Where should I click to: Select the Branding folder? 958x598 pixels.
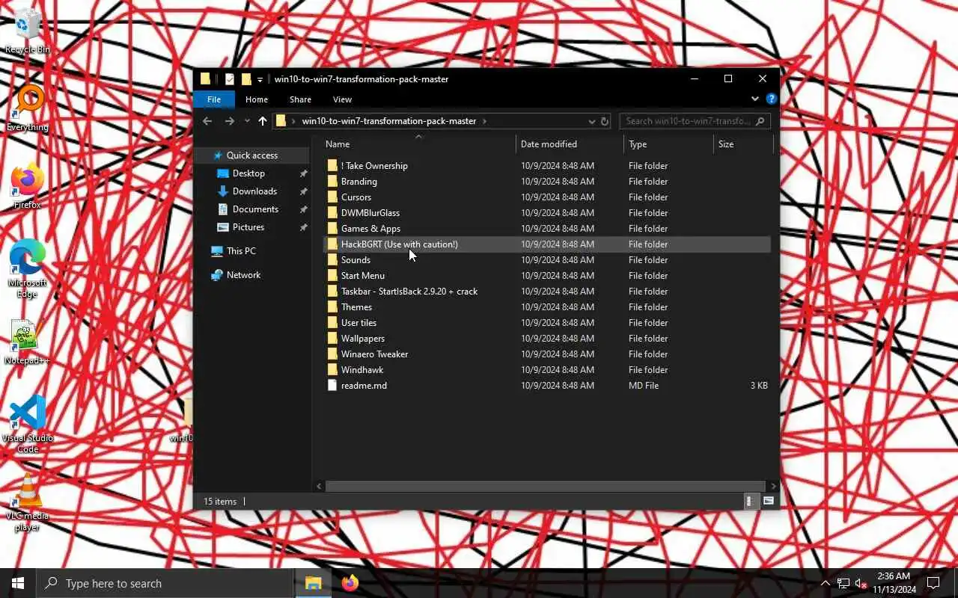(x=546, y=182)
